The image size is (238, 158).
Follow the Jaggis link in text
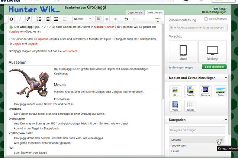click(x=17, y=44)
